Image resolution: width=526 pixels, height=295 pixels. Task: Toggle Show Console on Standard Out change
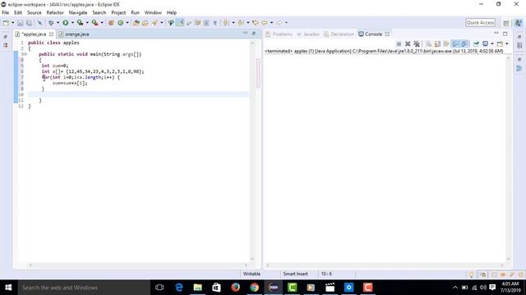[x=455, y=43]
